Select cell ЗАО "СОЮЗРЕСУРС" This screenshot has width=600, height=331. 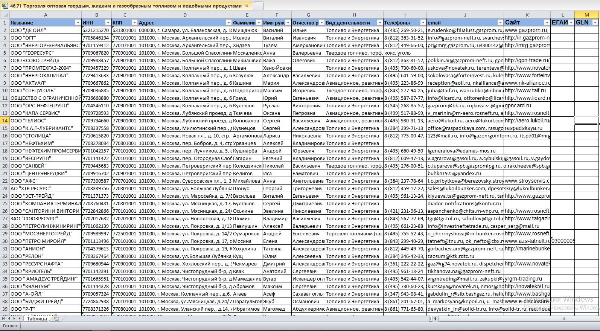[x=46, y=218]
